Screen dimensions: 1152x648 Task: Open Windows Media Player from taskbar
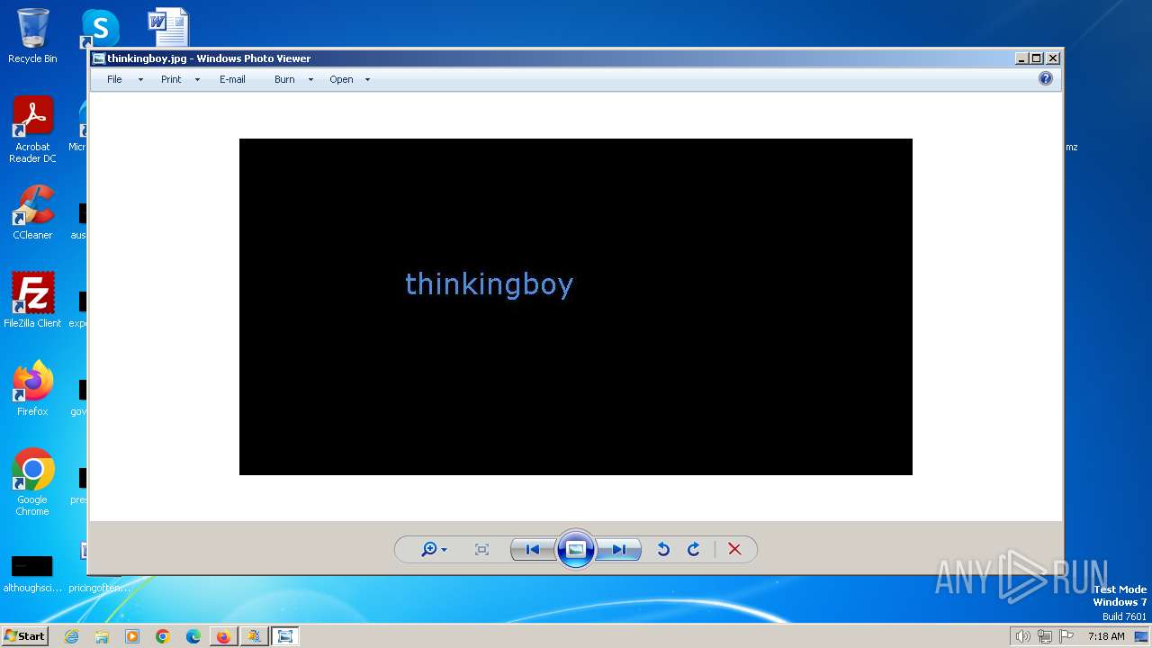132,636
